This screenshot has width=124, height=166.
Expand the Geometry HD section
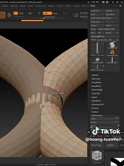(97, 104)
